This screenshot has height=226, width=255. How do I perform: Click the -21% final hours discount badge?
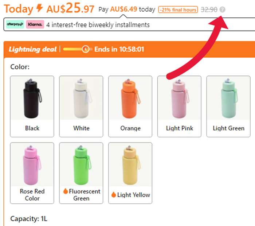pyautogui.click(x=178, y=10)
